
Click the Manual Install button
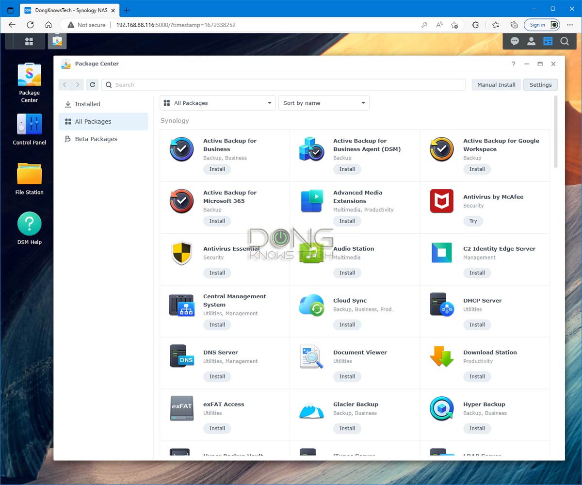(496, 85)
